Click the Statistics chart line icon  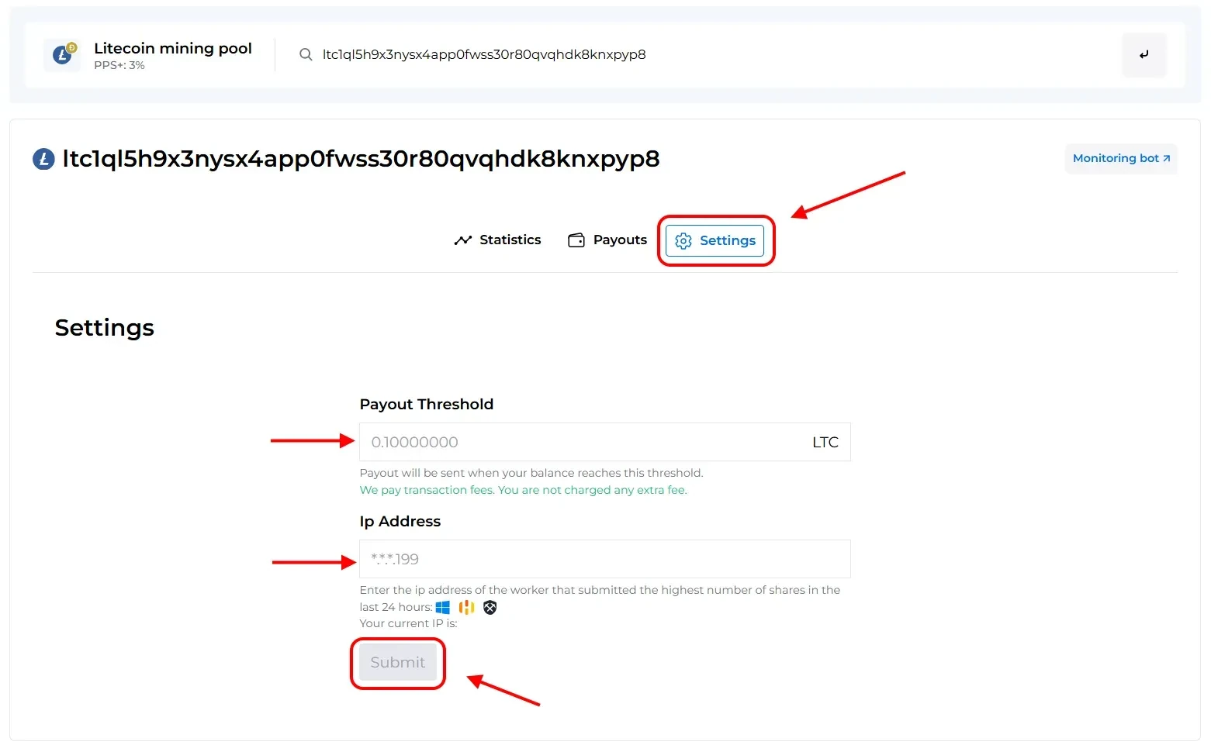(x=463, y=240)
